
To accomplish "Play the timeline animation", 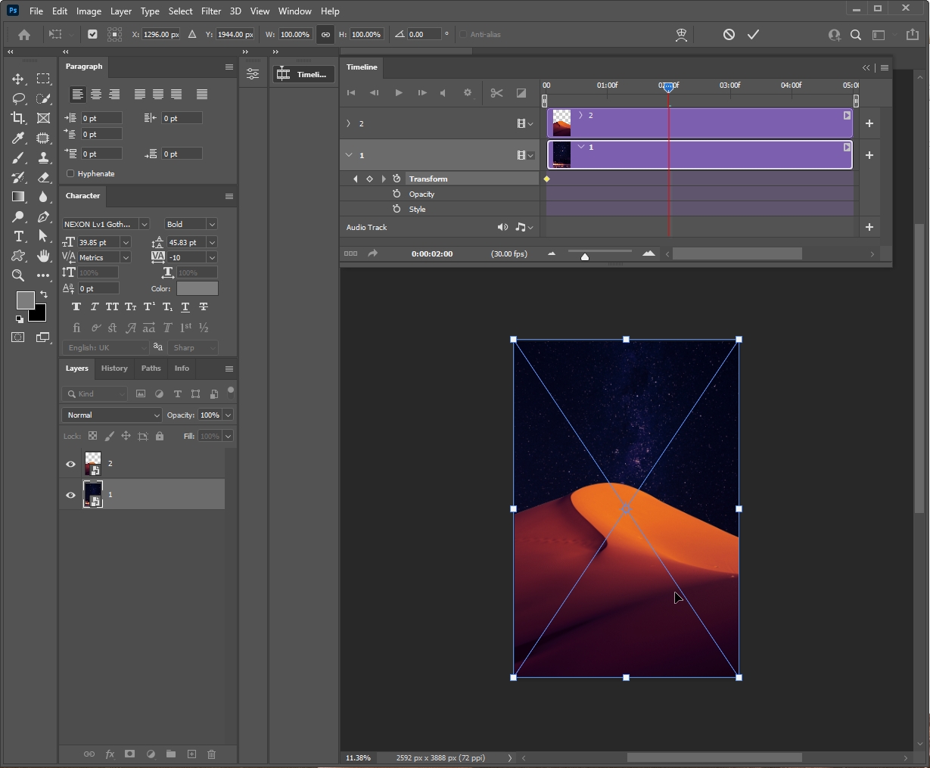I will (x=399, y=93).
